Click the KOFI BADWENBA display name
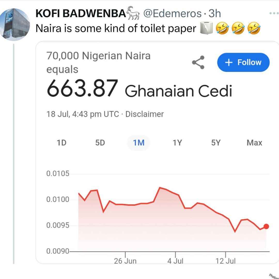 coord(81,13)
